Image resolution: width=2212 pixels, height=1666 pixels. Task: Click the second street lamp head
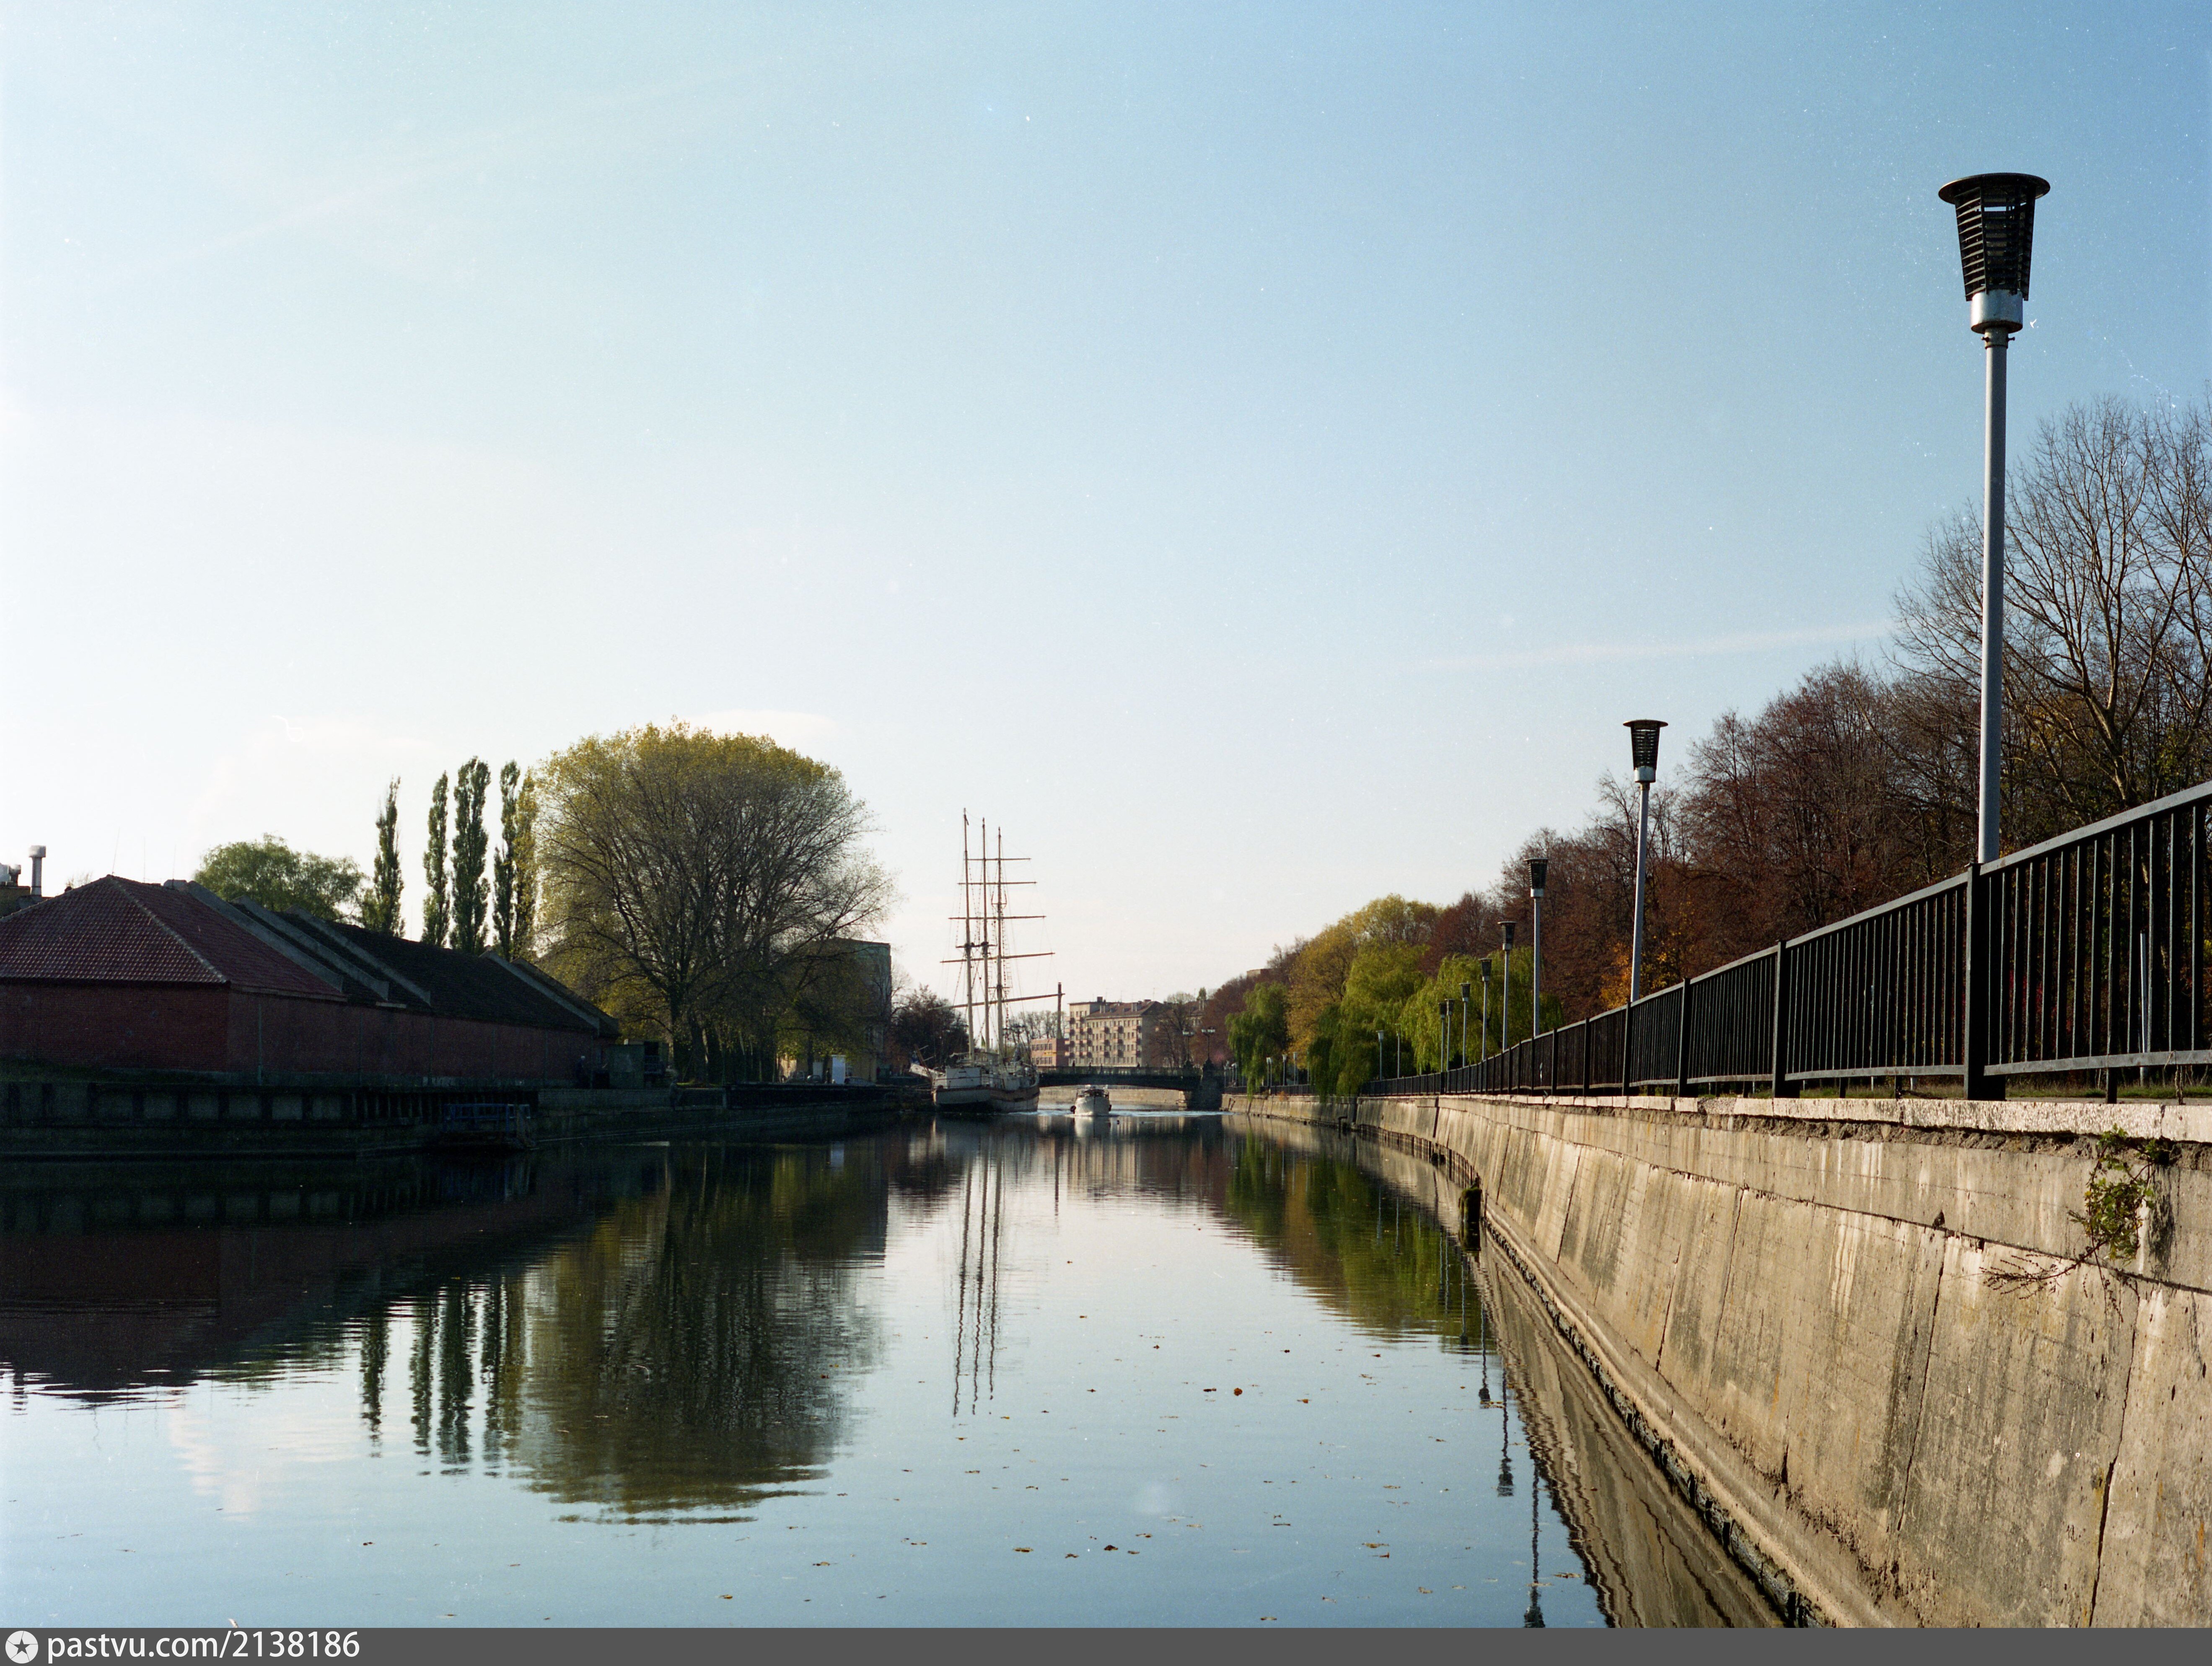tap(1644, 748)
